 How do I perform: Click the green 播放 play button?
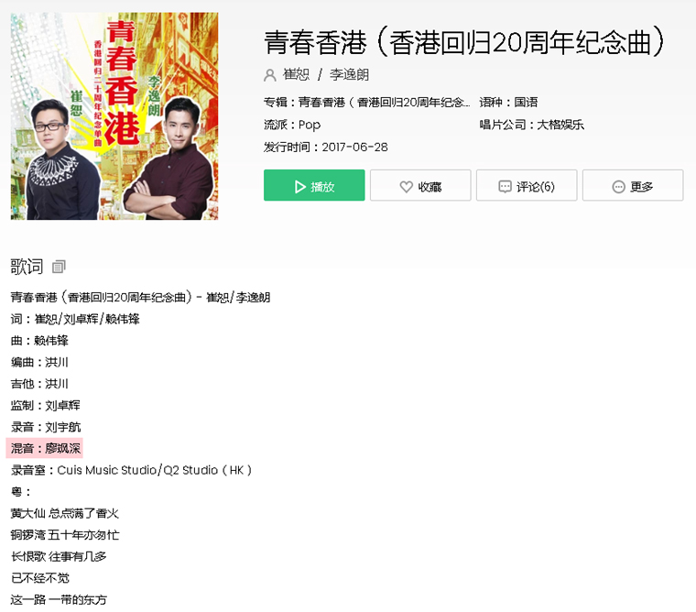coord(314,185)
